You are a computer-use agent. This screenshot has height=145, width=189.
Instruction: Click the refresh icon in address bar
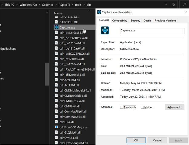coord(174,5)
